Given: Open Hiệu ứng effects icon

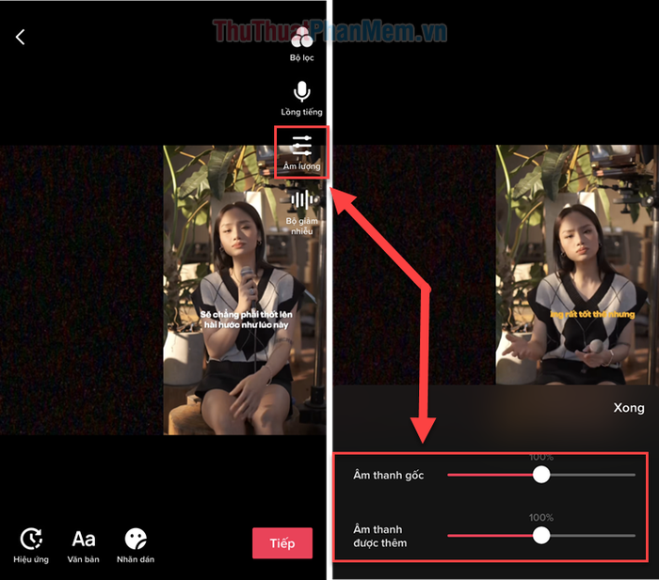Looking at the screenshot, I should [31, 539].
